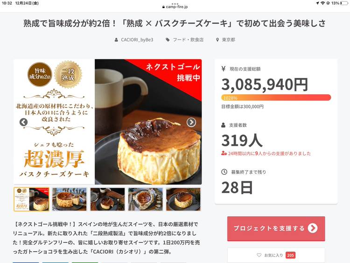Click the location pin icon near 東京都

point(217,40)
